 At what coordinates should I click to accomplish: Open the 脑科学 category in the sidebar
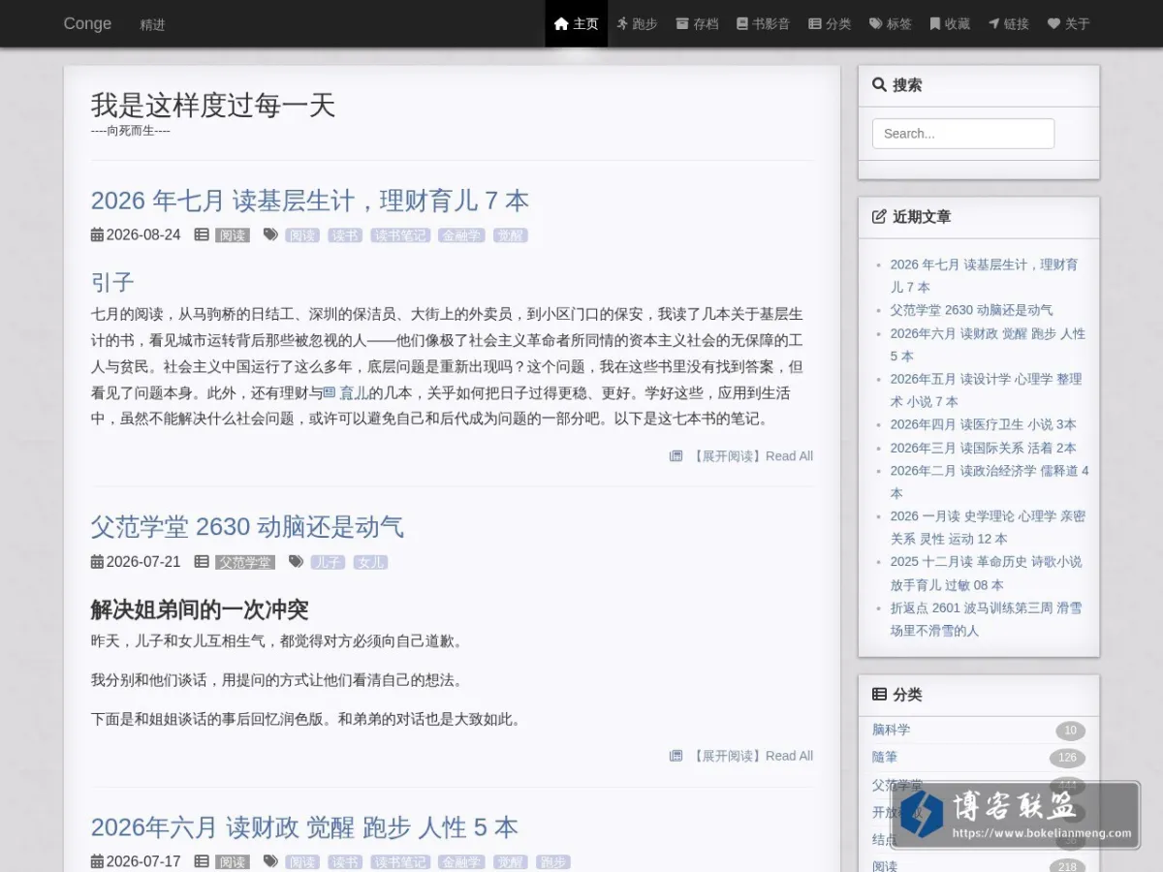(x=891, y=730)
